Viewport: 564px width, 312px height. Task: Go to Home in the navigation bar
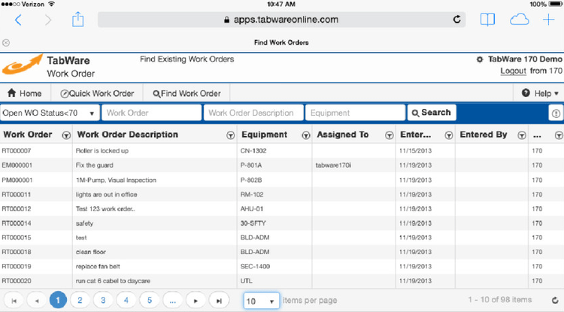click(25, 93)
